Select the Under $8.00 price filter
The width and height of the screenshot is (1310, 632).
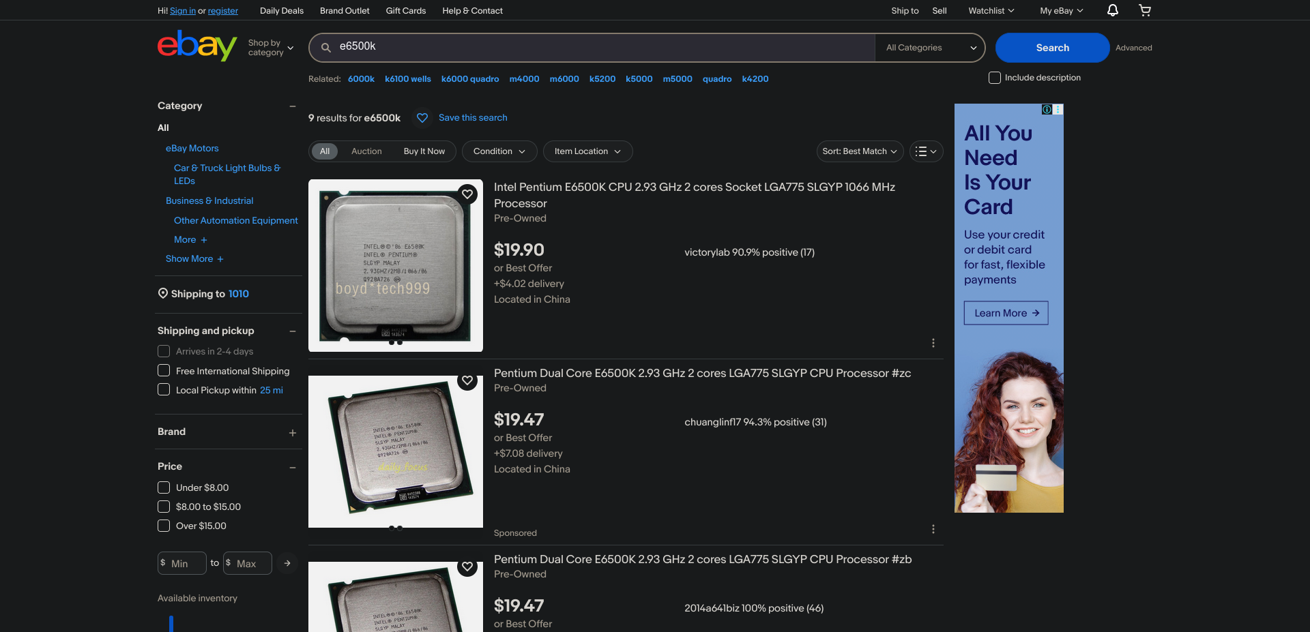coord(164,487)
